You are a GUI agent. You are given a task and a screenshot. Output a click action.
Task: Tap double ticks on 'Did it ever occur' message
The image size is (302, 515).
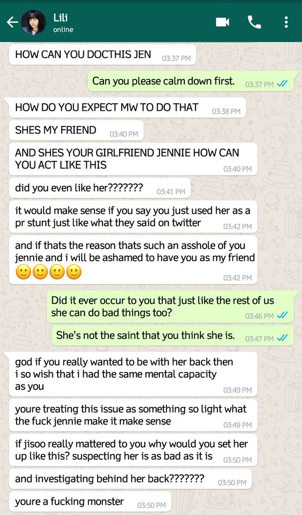tap(282, 316)
